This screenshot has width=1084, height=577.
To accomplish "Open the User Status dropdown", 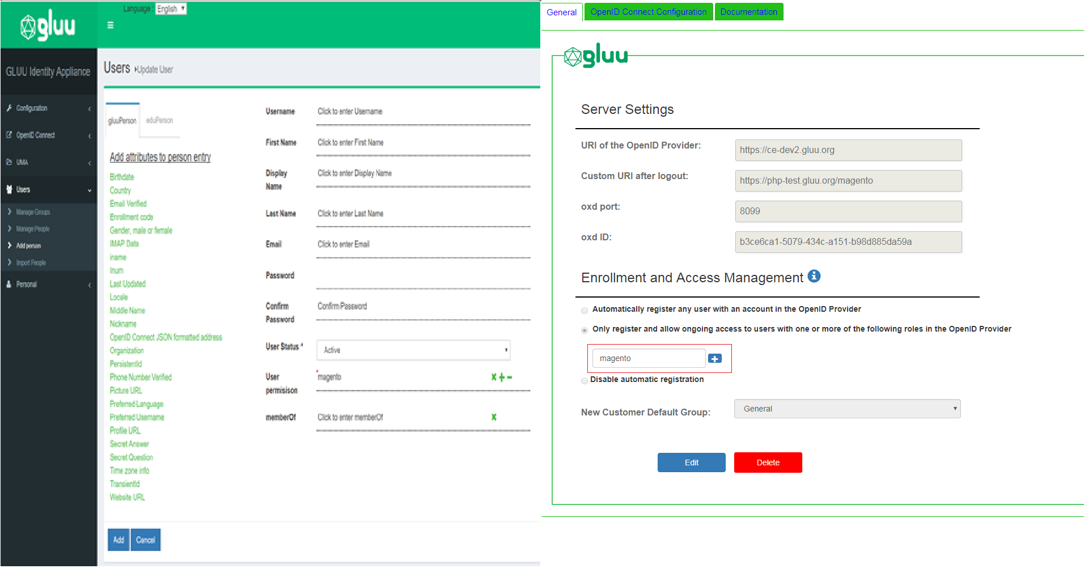I will [x=413, y=350].
